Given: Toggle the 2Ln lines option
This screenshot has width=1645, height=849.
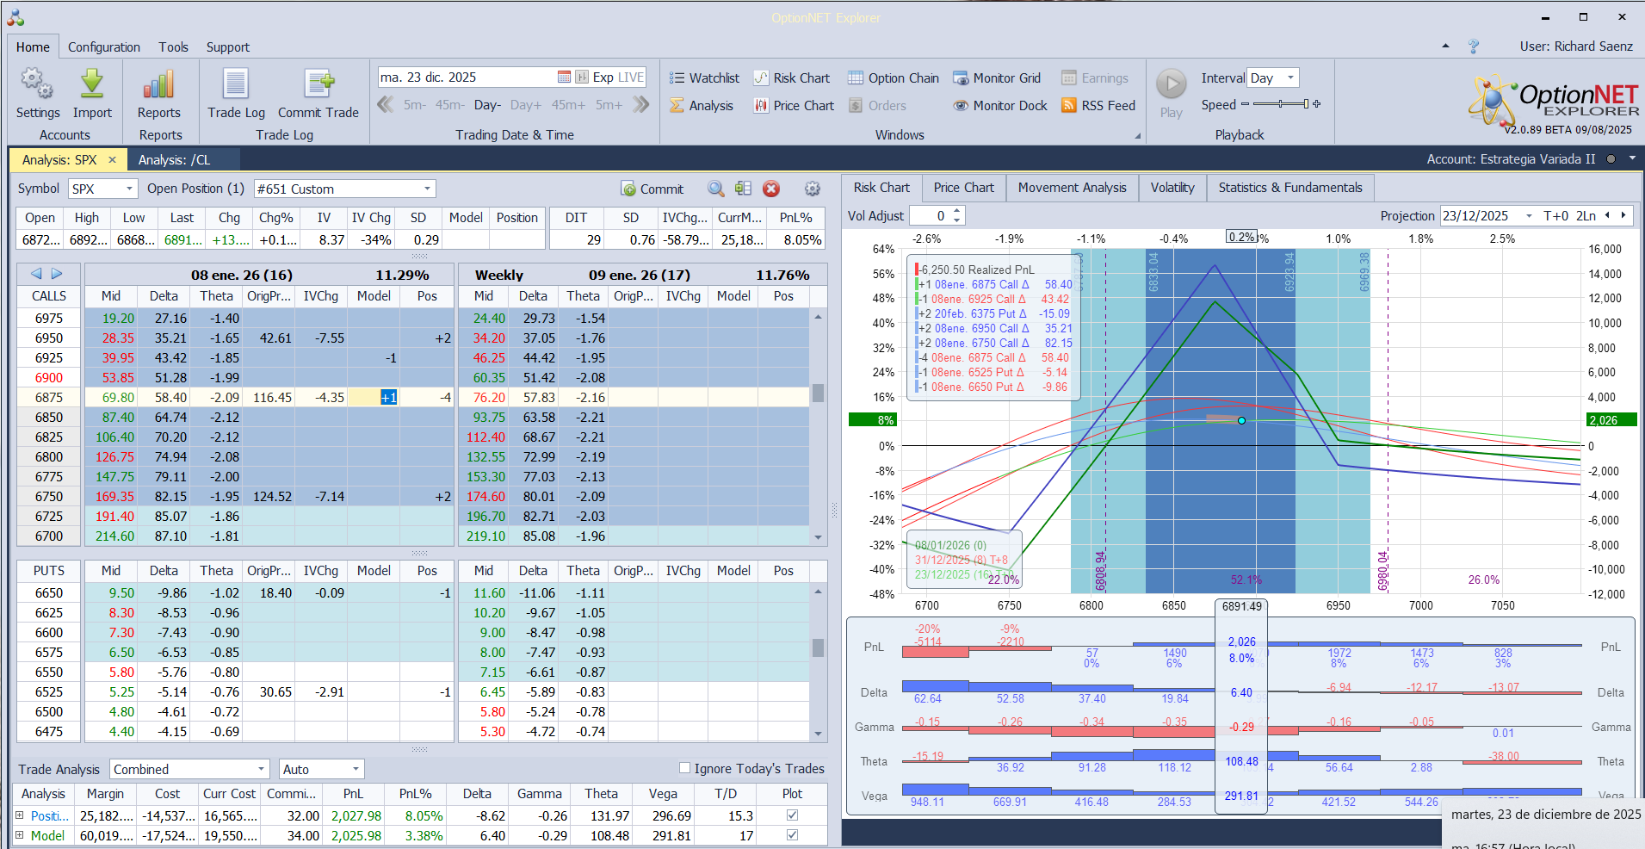Looking at the screenshot, I should 1586,216.
